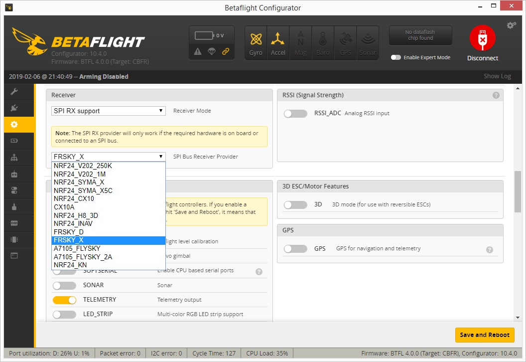Click the Baro sensor status icon
This screenshot has height=362, width=526.
pos(323,44)
